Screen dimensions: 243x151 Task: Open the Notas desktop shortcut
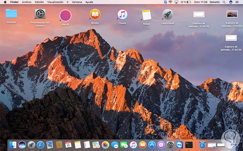coord(146,15)
